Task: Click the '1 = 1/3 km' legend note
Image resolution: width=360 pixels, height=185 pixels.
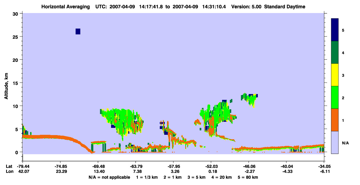Action: (x=147, y=177)
